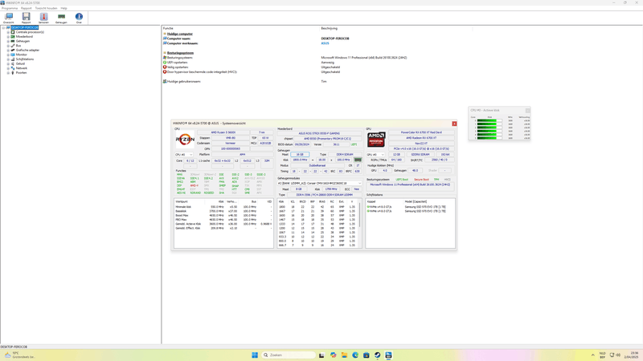Screen dimensions: 643x361
Task: Open the Windows Start menu
Action: (x=255, y=355)
